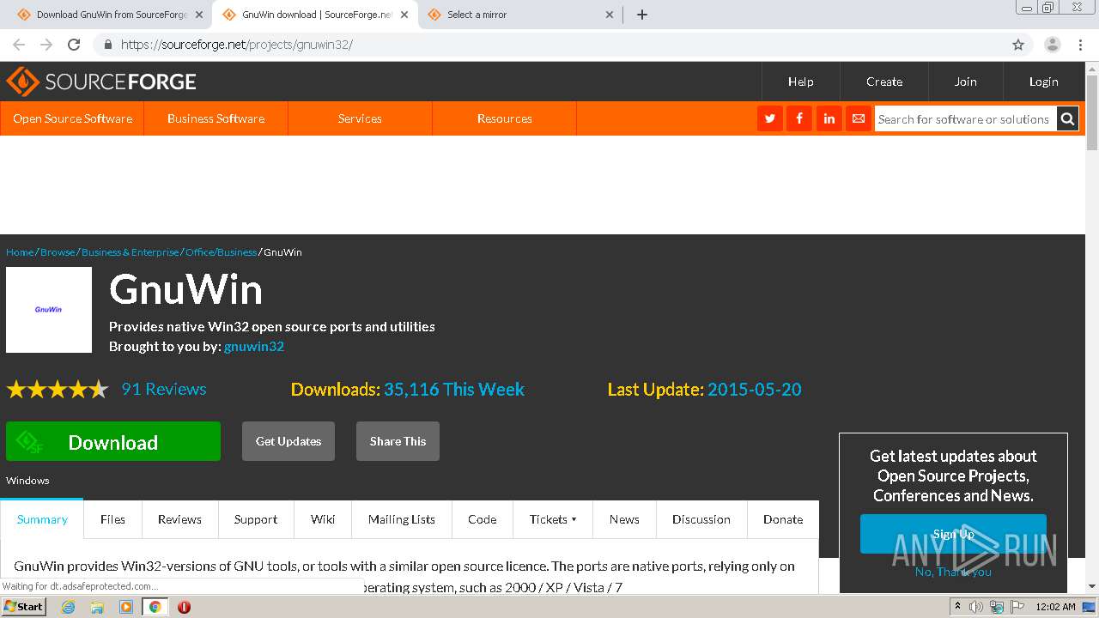
Task: Bookmark this page with star icon
Action: pyautogui.click(x=1018, y=45)
